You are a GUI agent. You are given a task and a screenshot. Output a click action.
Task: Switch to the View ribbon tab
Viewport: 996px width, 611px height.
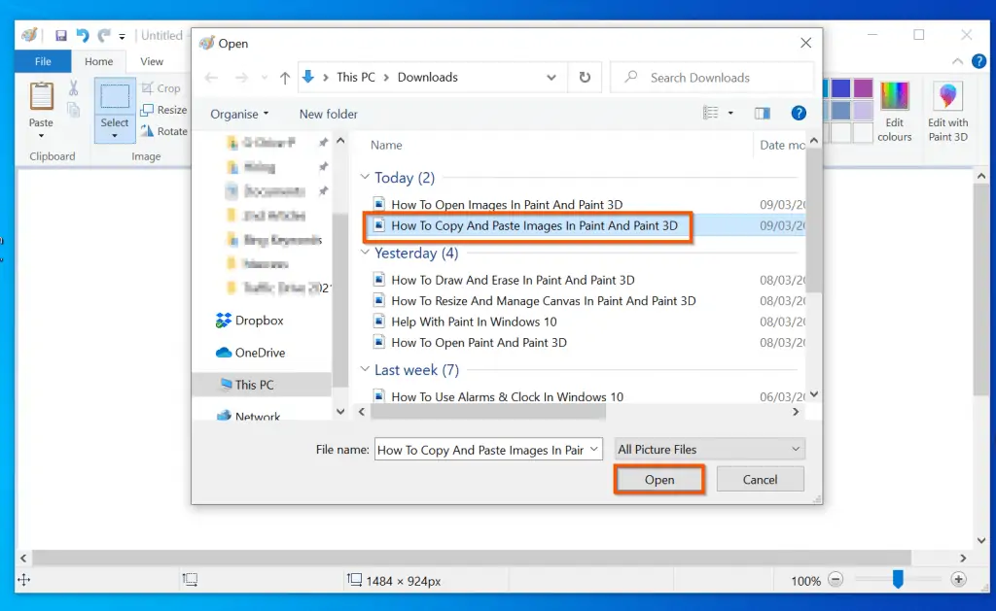pos(152,61)
